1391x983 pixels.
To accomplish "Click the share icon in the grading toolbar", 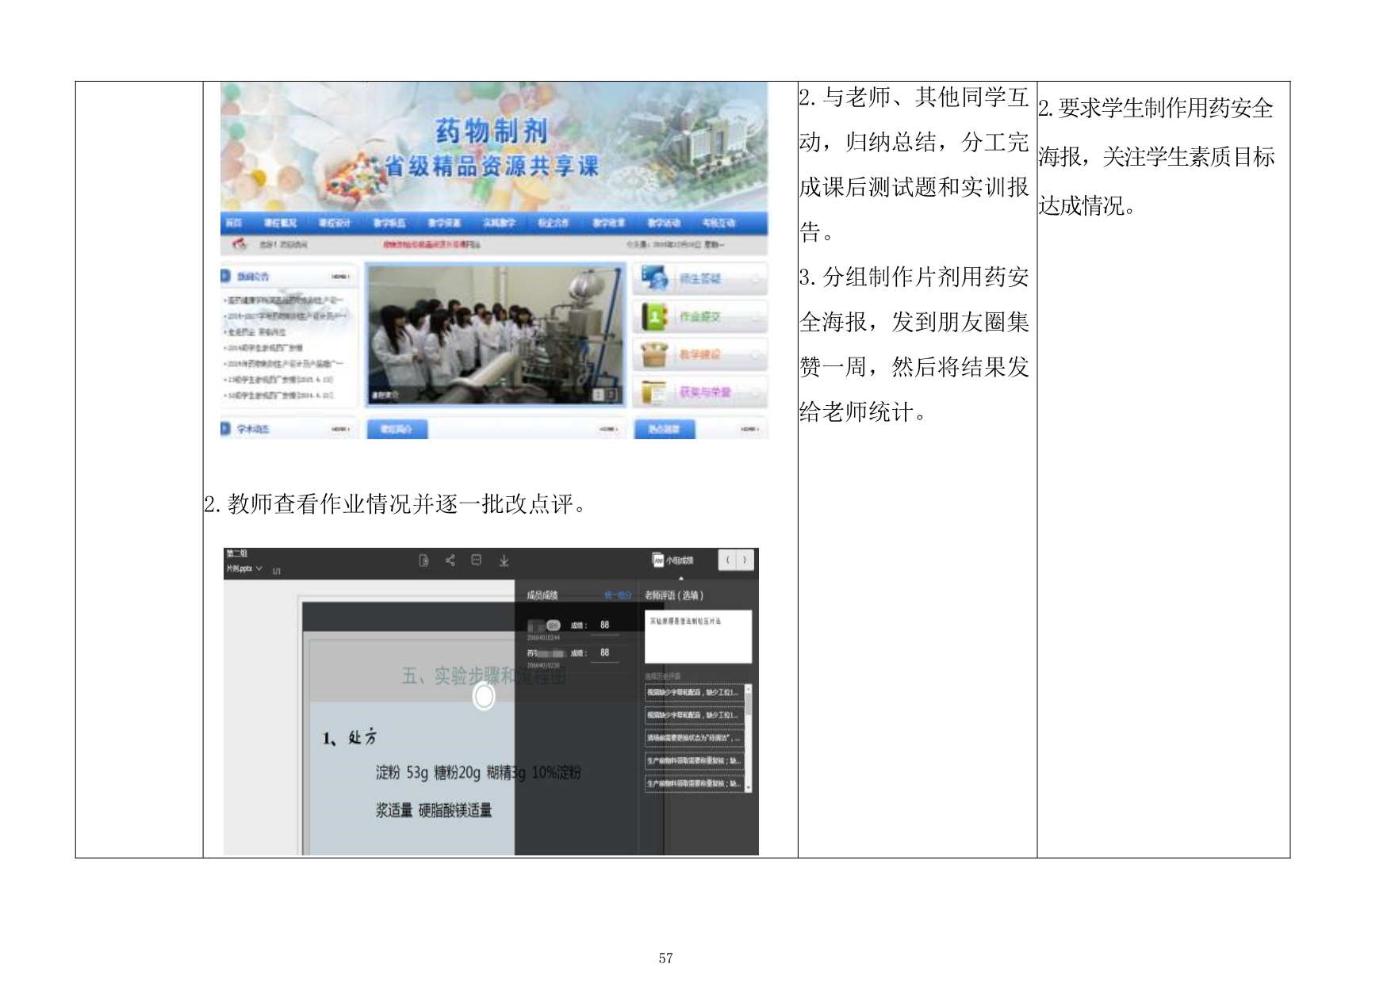I will point(450,560).
